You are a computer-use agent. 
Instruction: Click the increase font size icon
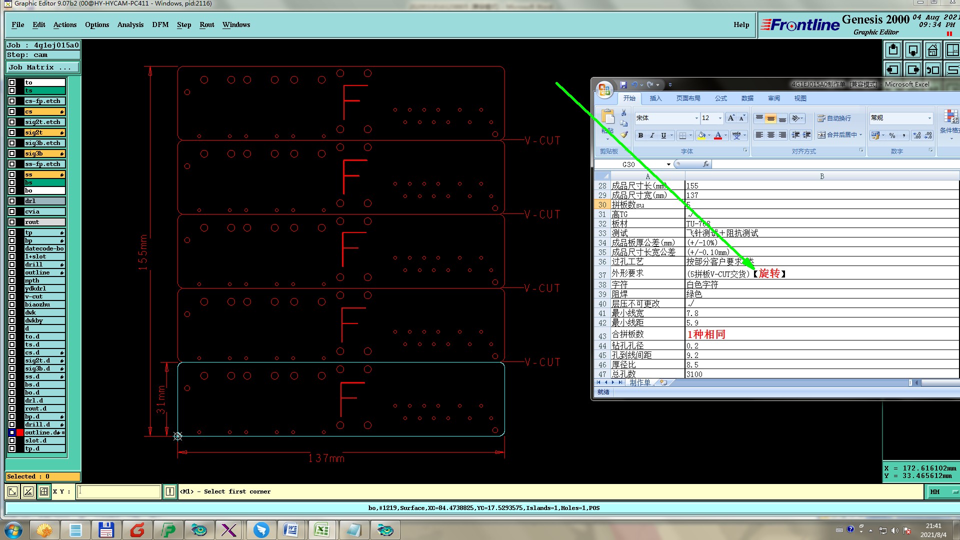[x=731, y=118]
